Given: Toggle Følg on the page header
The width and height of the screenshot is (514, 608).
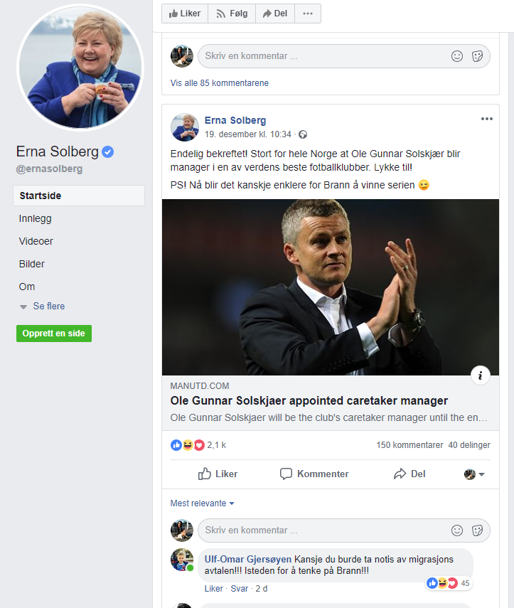Looking at the screenshot, I should 231,14.
